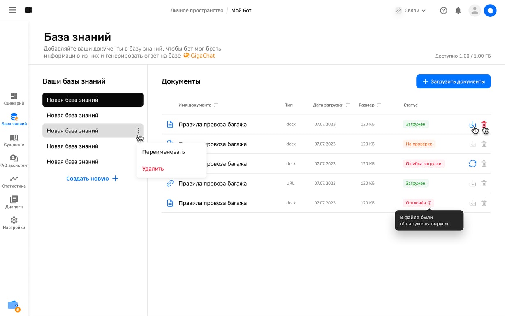
Task: Click file icon of the Отклонён document
Action: pos(170,203)
